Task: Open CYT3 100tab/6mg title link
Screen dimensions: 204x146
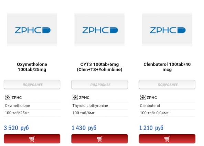Action: click(x=99, y=67)
